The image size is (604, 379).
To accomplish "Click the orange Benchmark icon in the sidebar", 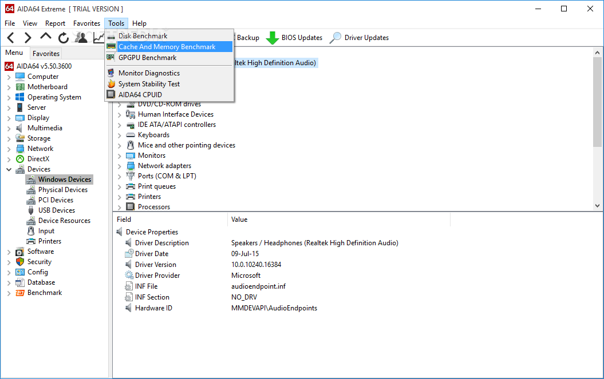I will tap(20, 293).
